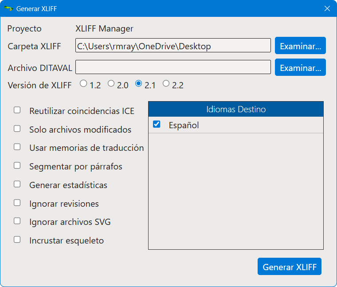This screenshot has width=337, height=287.
Task: Click the Generar XLIFF button
Action: [x=290, y=267]
